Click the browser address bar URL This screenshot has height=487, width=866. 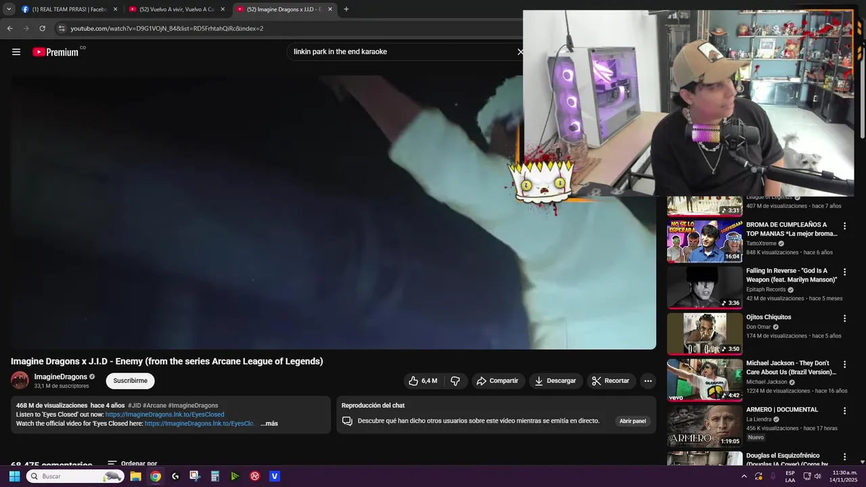[167, 28]
